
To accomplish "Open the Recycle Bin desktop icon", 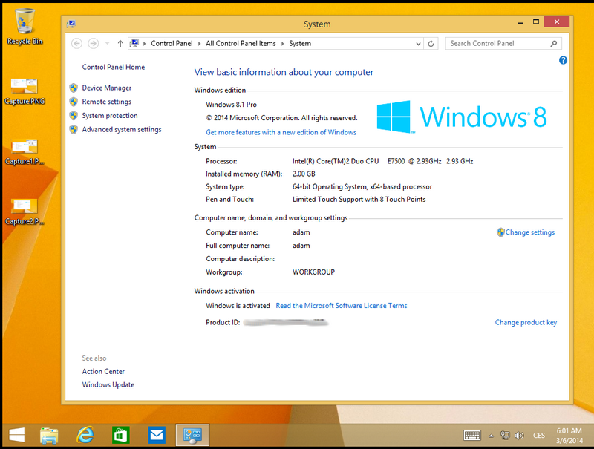I will point(25,27).
